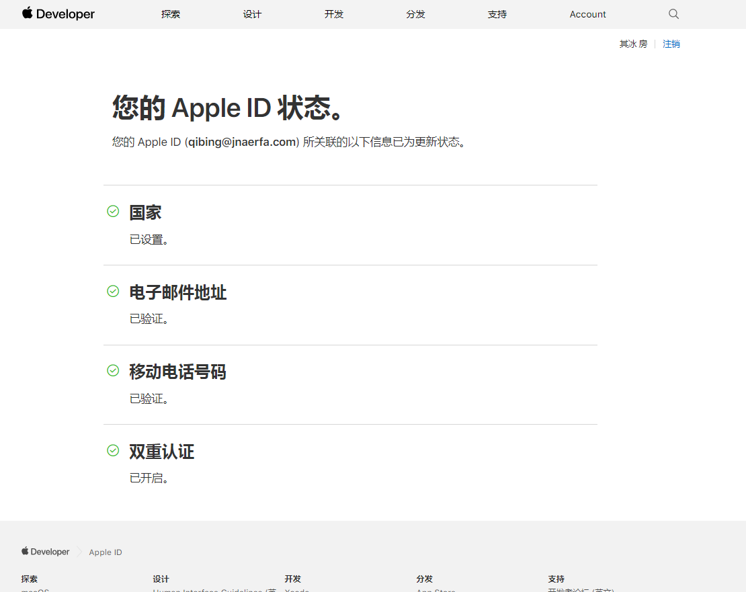Screen dimensions: 746x592
Task: Click the 双重认证 section heading
Action: click(x=162, y=452)
